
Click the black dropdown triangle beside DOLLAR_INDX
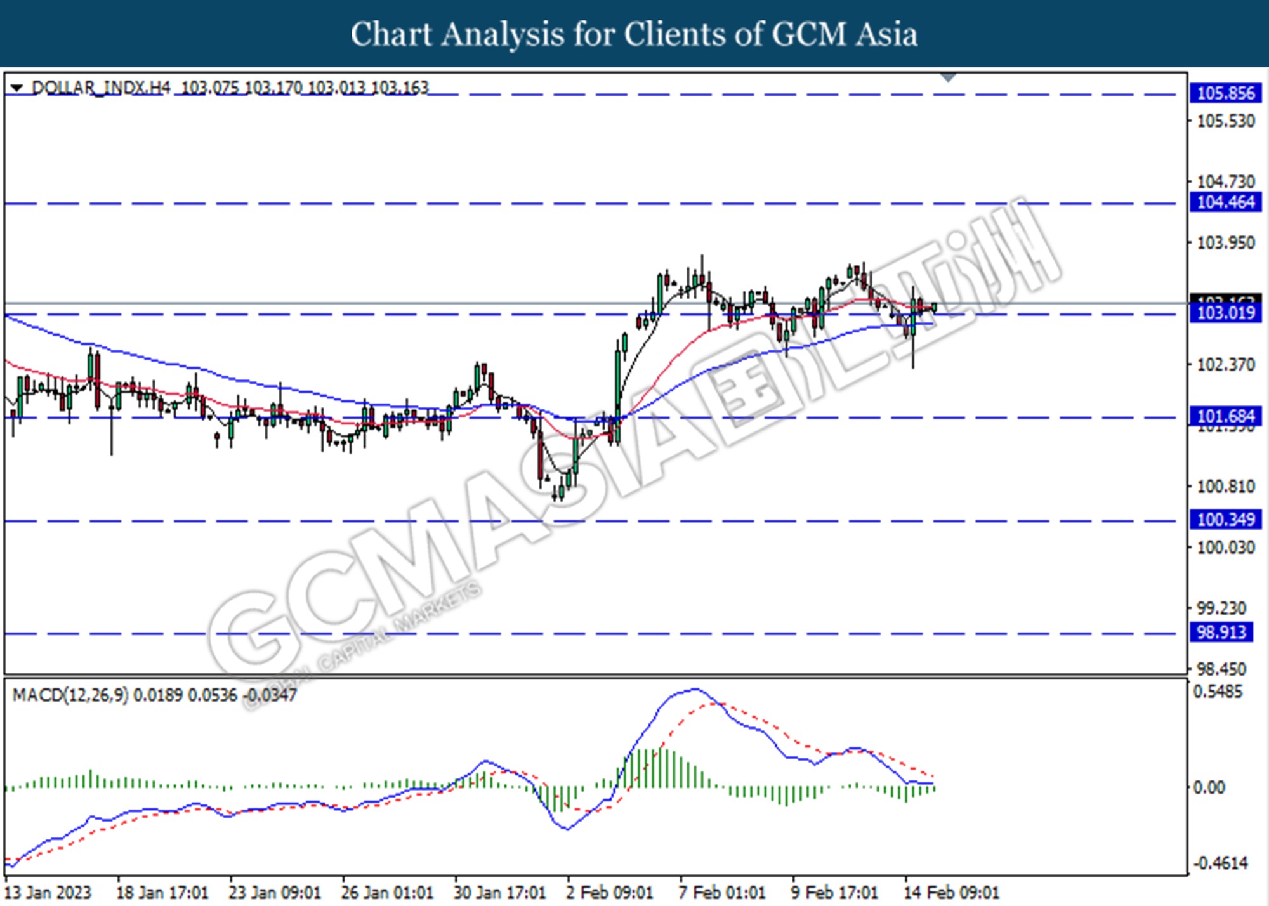click(17, 88)
